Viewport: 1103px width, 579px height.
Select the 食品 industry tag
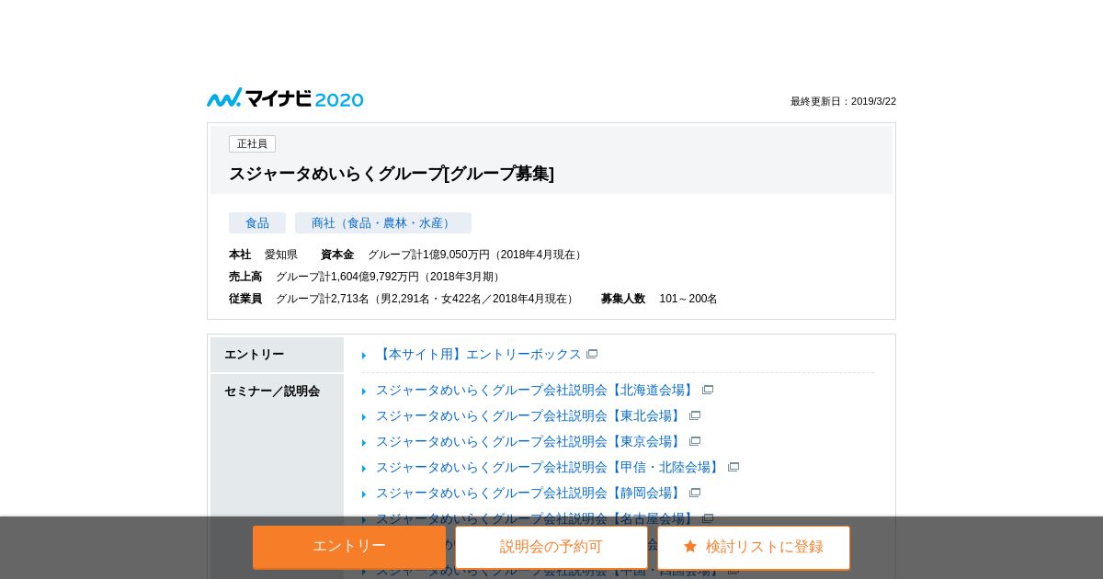tap(257, 223)
